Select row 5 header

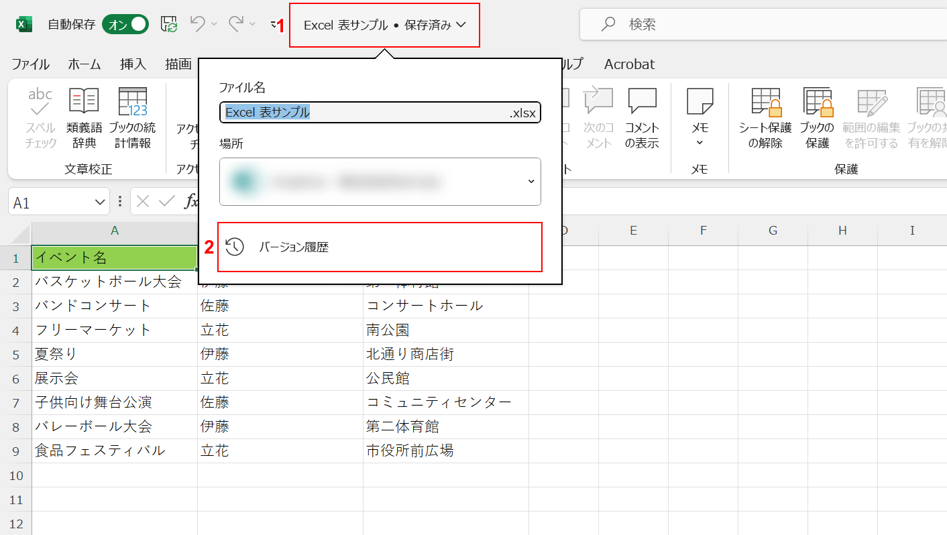(x=16, y=354)
